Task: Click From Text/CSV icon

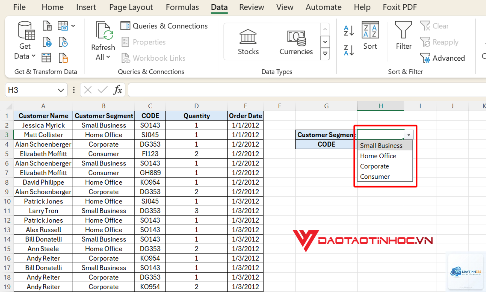Action: point(47,26)
